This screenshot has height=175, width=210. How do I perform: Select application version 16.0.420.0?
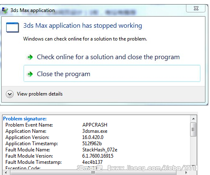pyautogui.click(x=93, y=137)
